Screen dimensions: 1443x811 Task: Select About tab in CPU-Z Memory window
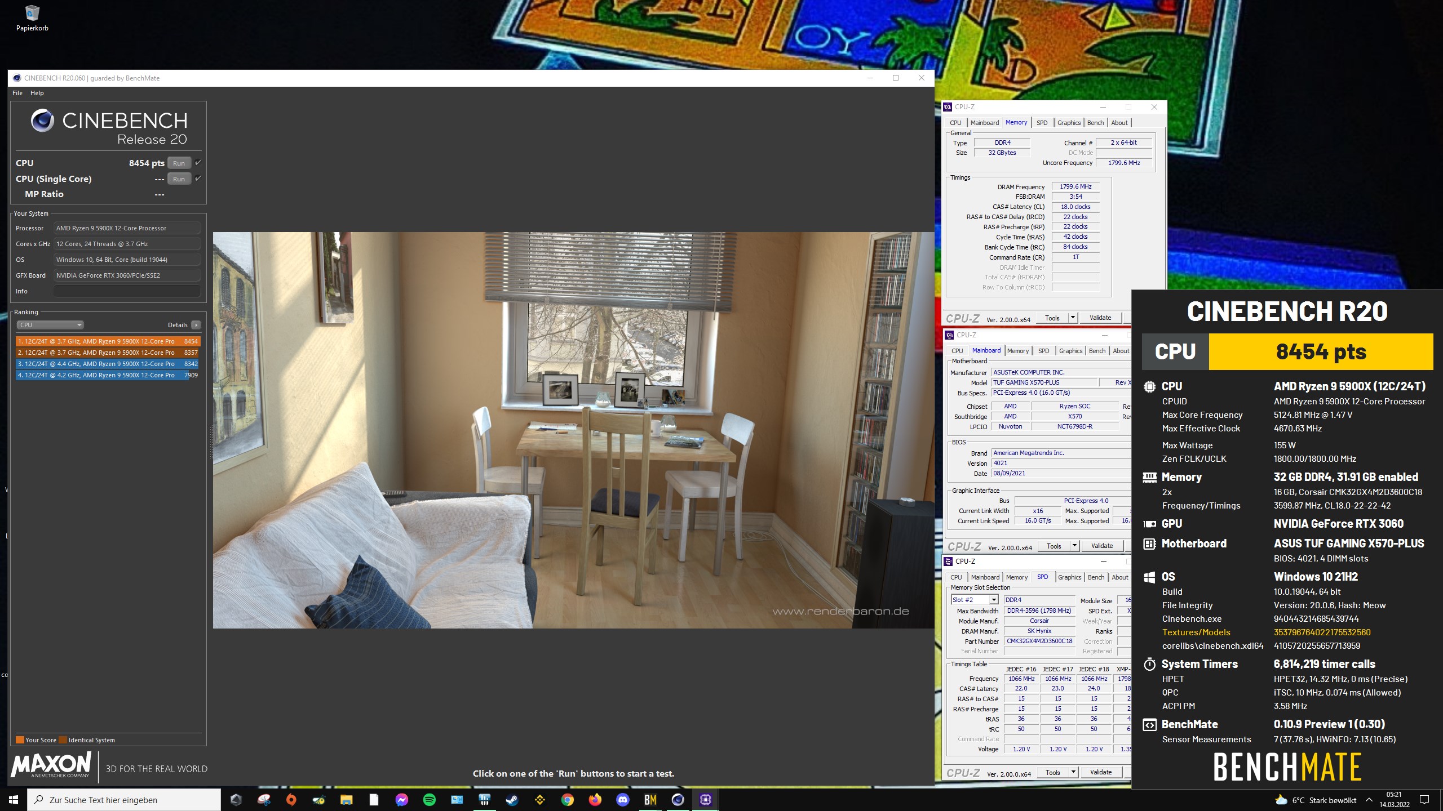(1119, 123)
